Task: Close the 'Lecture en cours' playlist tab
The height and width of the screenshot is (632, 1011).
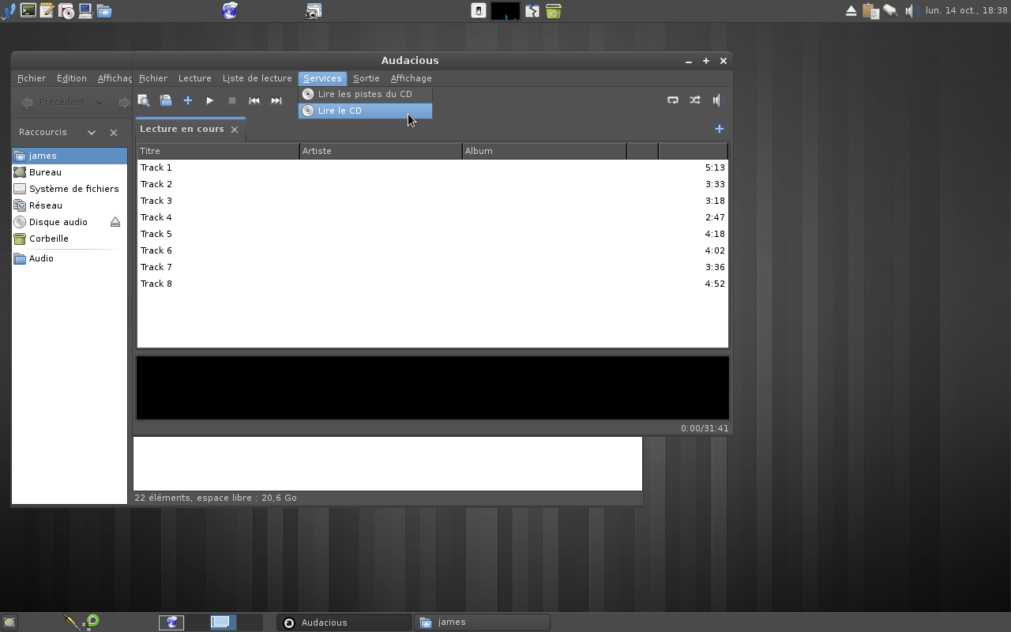Action: (235, 130)
